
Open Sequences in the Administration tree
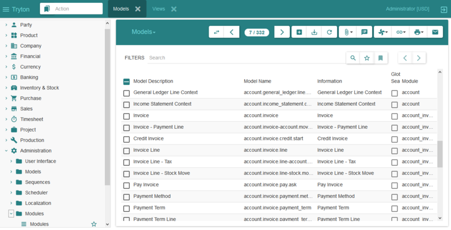37,182
